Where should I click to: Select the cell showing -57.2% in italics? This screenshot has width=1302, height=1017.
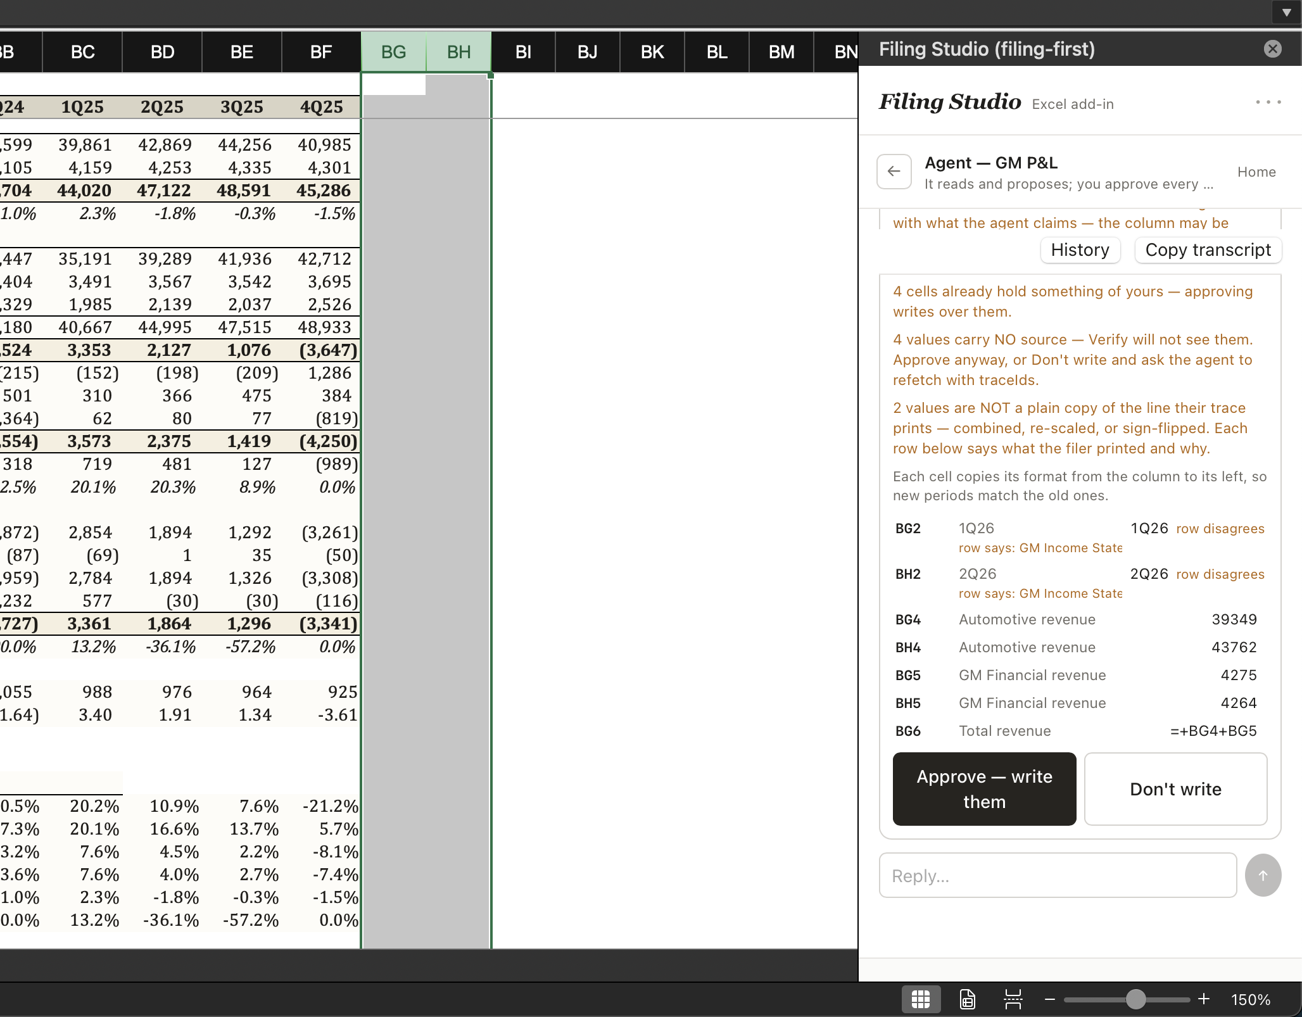click(x=242, y=647)
